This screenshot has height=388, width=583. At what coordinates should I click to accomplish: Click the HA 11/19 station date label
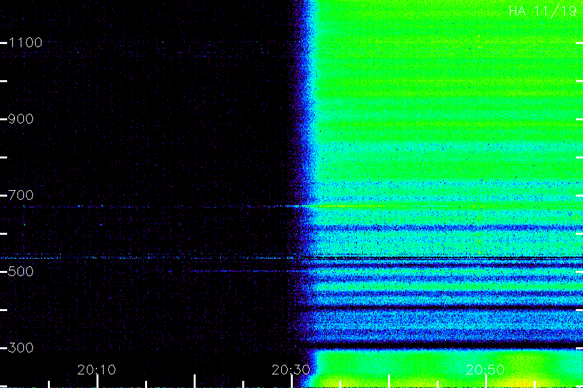[x=543, y=11]
